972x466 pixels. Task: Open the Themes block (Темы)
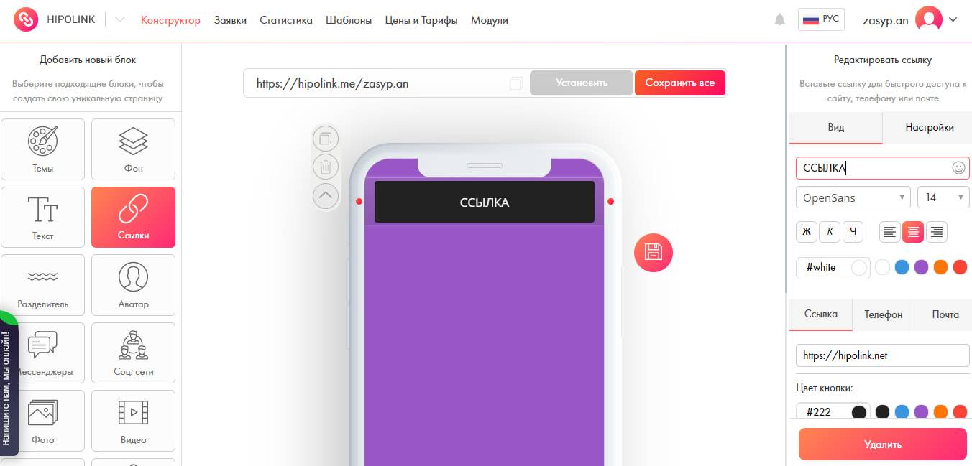[43, 149]
